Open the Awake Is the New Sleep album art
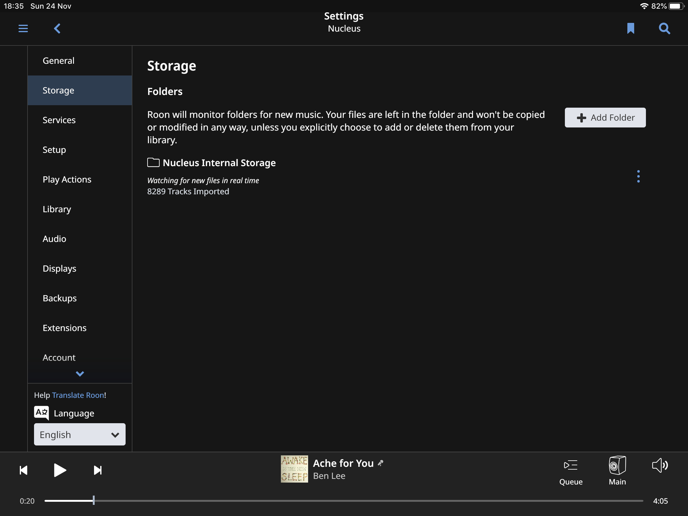The width and height of the screenshot is (688, 516). pyautogui.click(x=294, y=469)
